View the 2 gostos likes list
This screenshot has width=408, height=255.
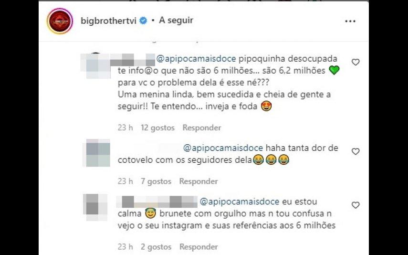pyautogui.click(x=156, y=247)
